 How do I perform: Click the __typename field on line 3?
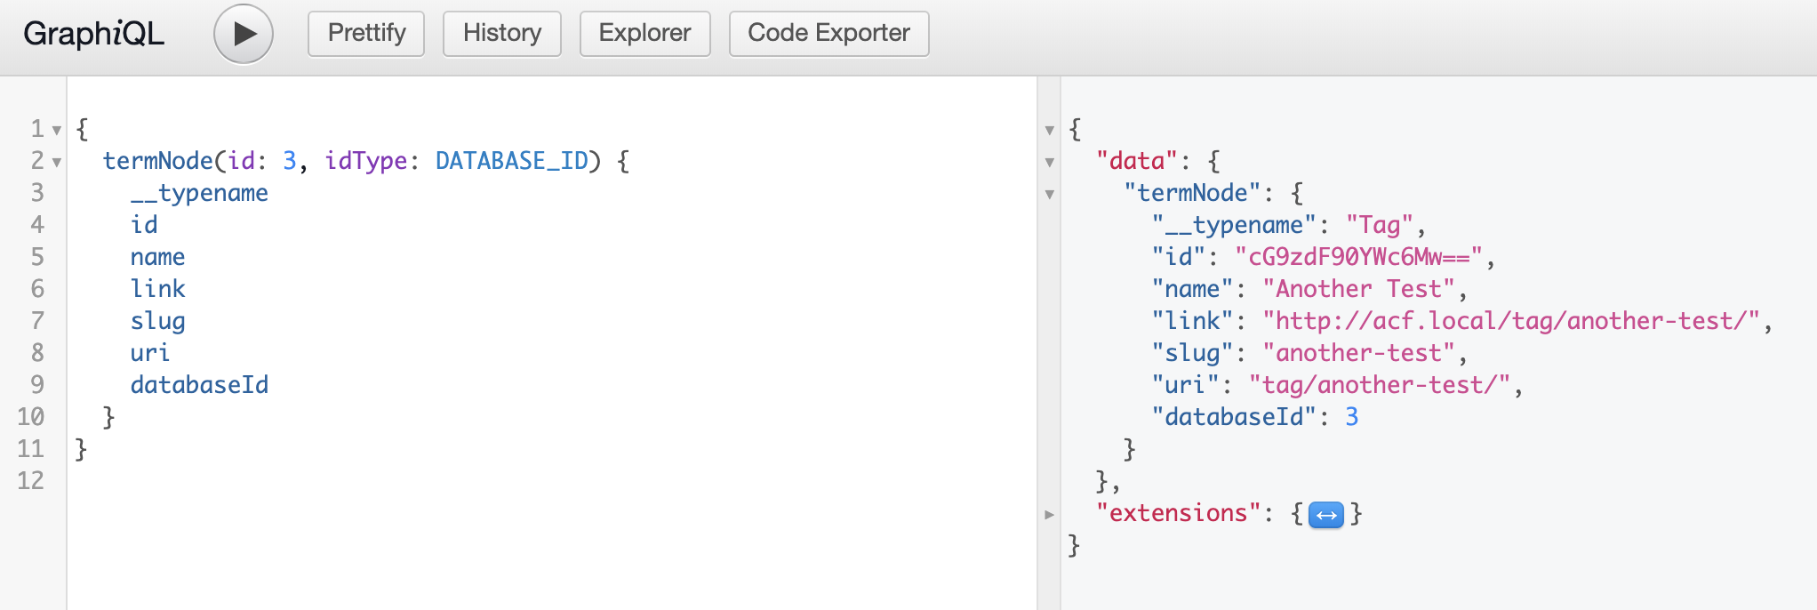(199, 193)
